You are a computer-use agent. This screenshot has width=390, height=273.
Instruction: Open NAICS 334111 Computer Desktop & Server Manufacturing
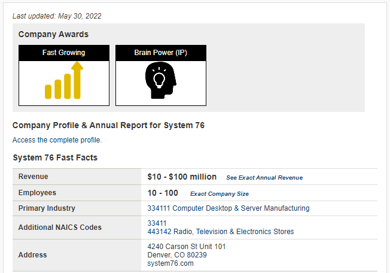tap(228, 208)
